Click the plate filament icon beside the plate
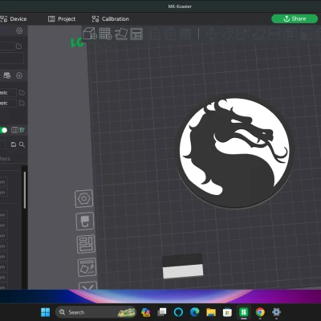Viewport: 321px width, 321px height. (x=85, y=221)
